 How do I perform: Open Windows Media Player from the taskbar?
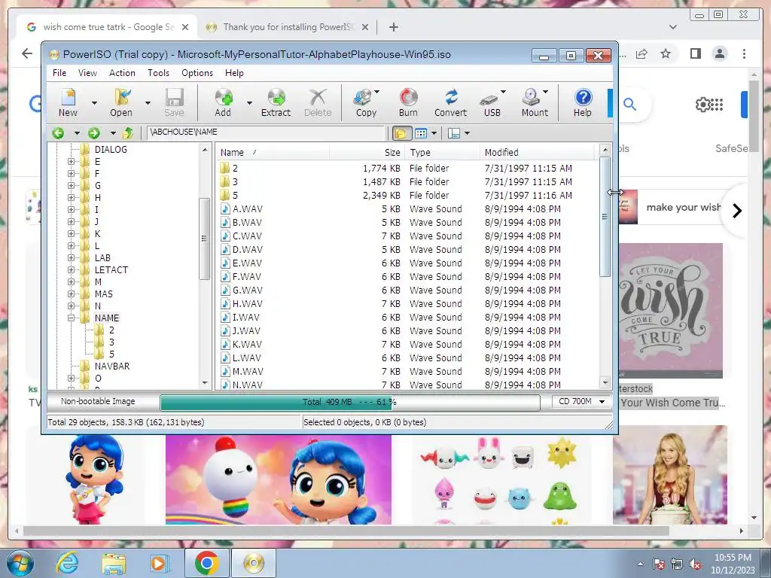pyautogui.click(x=158, y=563)
